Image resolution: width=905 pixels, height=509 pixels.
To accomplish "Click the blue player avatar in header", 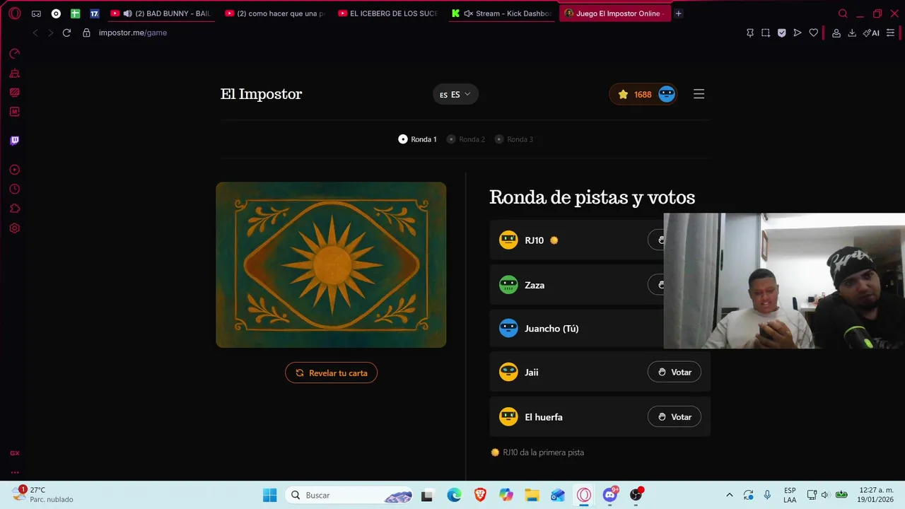I will [667, 94].
